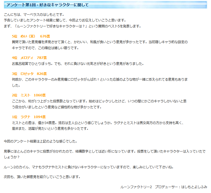Click the line starting 見事にほとんどのキャラに投票
The width and height of the screenshot is (211, 193).
[x=105, y=151]
